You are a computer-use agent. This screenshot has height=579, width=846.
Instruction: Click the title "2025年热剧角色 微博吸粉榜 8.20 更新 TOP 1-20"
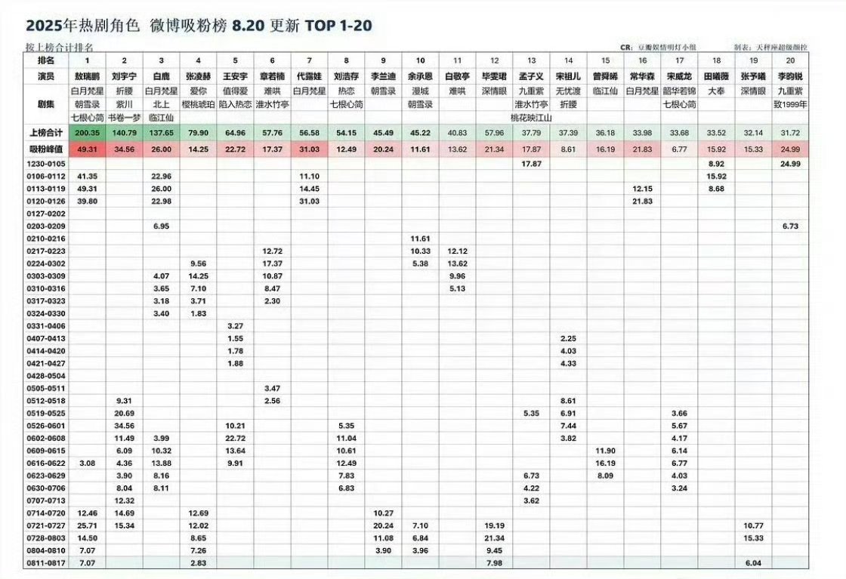click(x=199, y=26)
